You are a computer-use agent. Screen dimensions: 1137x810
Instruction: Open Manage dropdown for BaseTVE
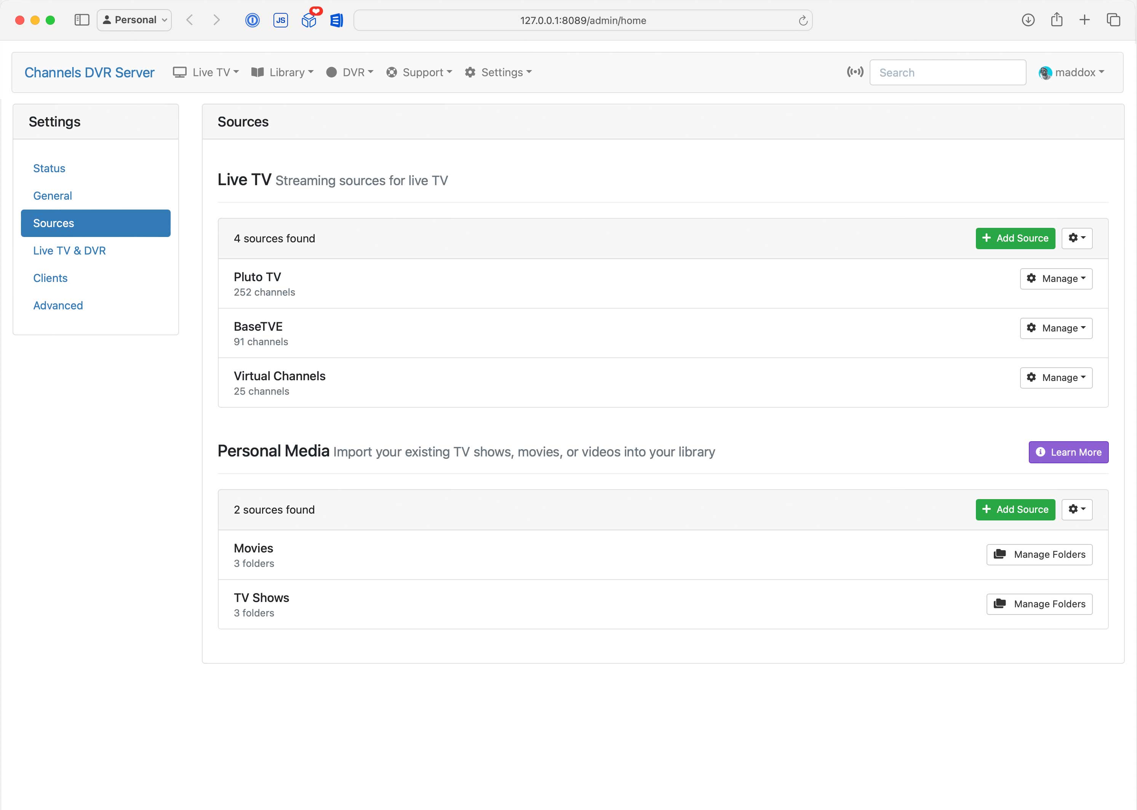point(1056,328)
